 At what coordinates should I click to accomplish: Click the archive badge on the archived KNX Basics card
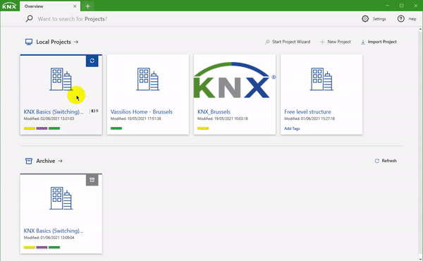[x=92, y=180]
